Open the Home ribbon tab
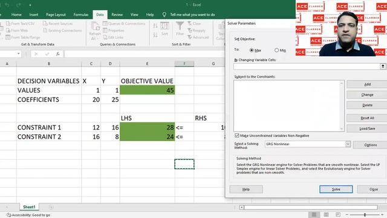Viewport: 387px width, 218px height. click(x=16, y=15)
